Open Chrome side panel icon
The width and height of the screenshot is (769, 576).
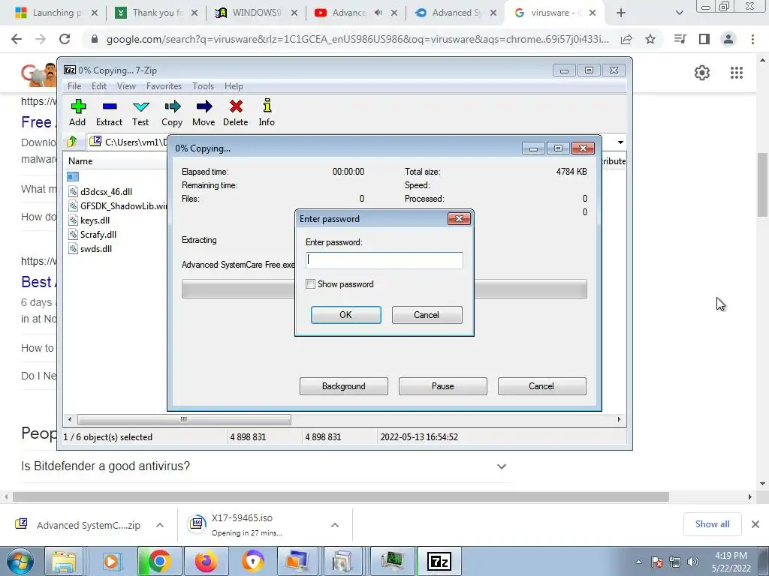point(704,39)
